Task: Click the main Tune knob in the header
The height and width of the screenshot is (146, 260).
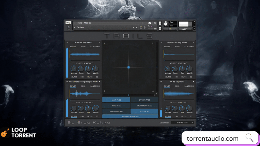Action: tap(166, 24)
